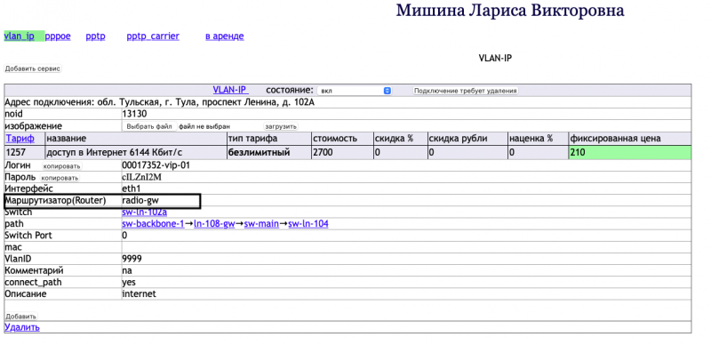Switch to the pppoe tab

[58, 36]
